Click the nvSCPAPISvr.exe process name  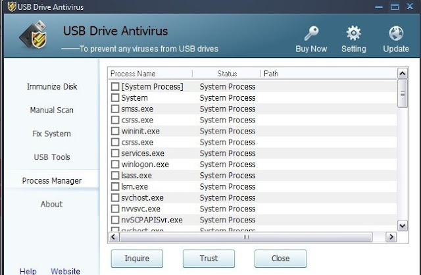click(152, 220)
